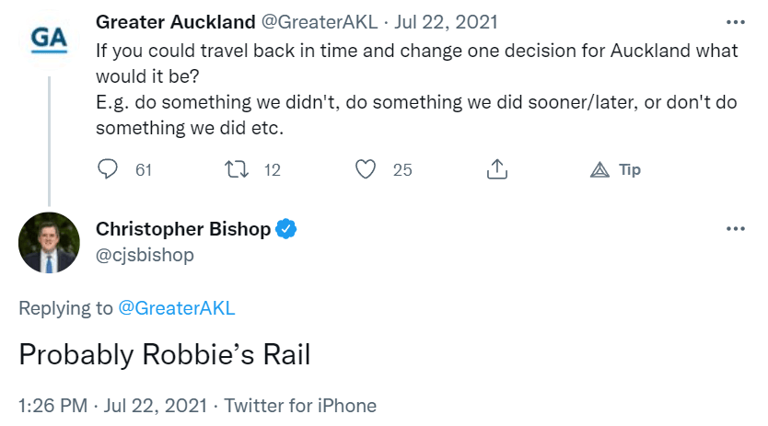This screenshot has width=768, height=426.
Task: Open Christopher Bishop's profile photo
Action: coord(49,243)
